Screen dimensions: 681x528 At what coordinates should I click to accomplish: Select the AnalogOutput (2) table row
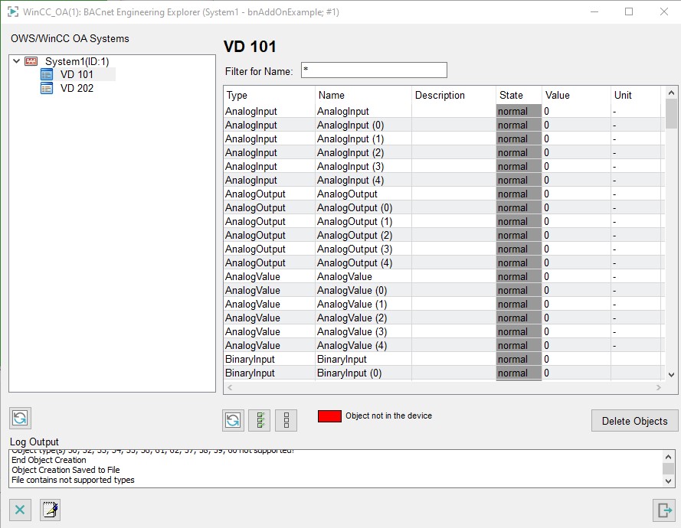tap(355, 235)
